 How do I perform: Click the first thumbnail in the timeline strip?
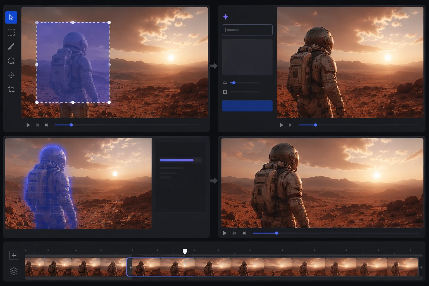35,267
